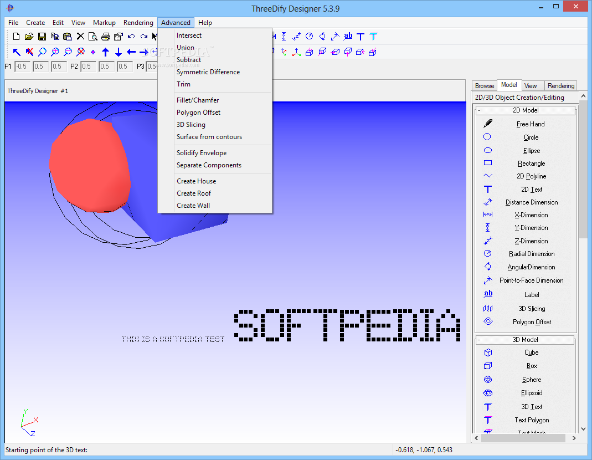Open Print Preview from the toolbar
Viewport: 592px width, 460px height.
click(93, 36)
